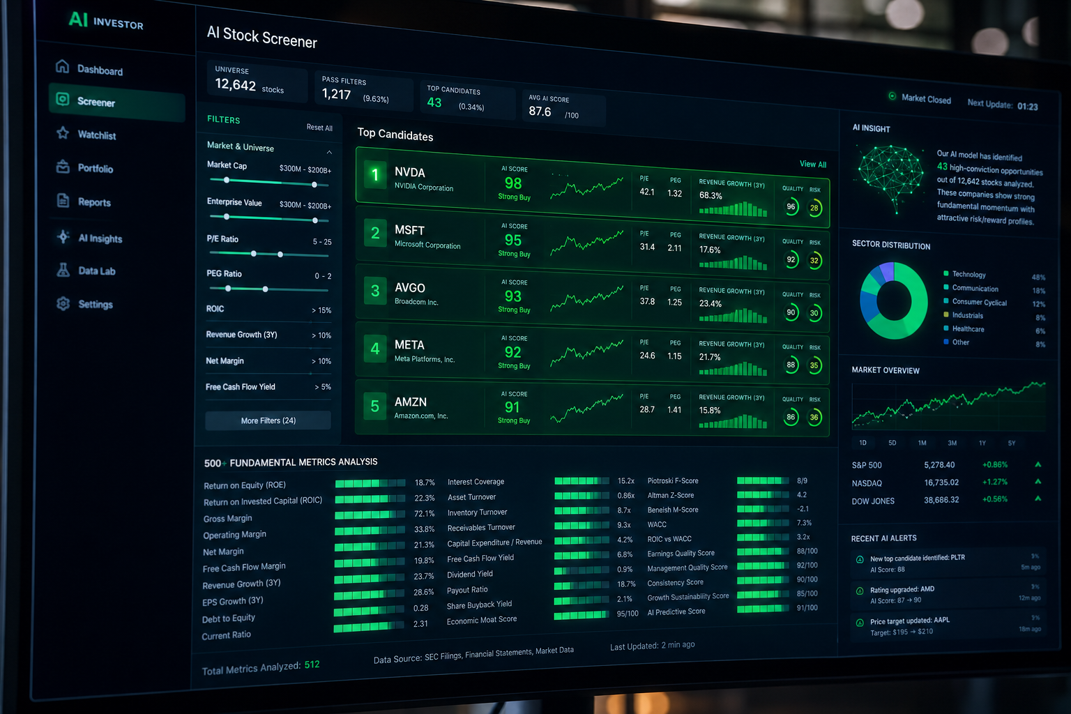
Task: Click the Top Candidates 43 stat card
Action: [x=467, y=100]
